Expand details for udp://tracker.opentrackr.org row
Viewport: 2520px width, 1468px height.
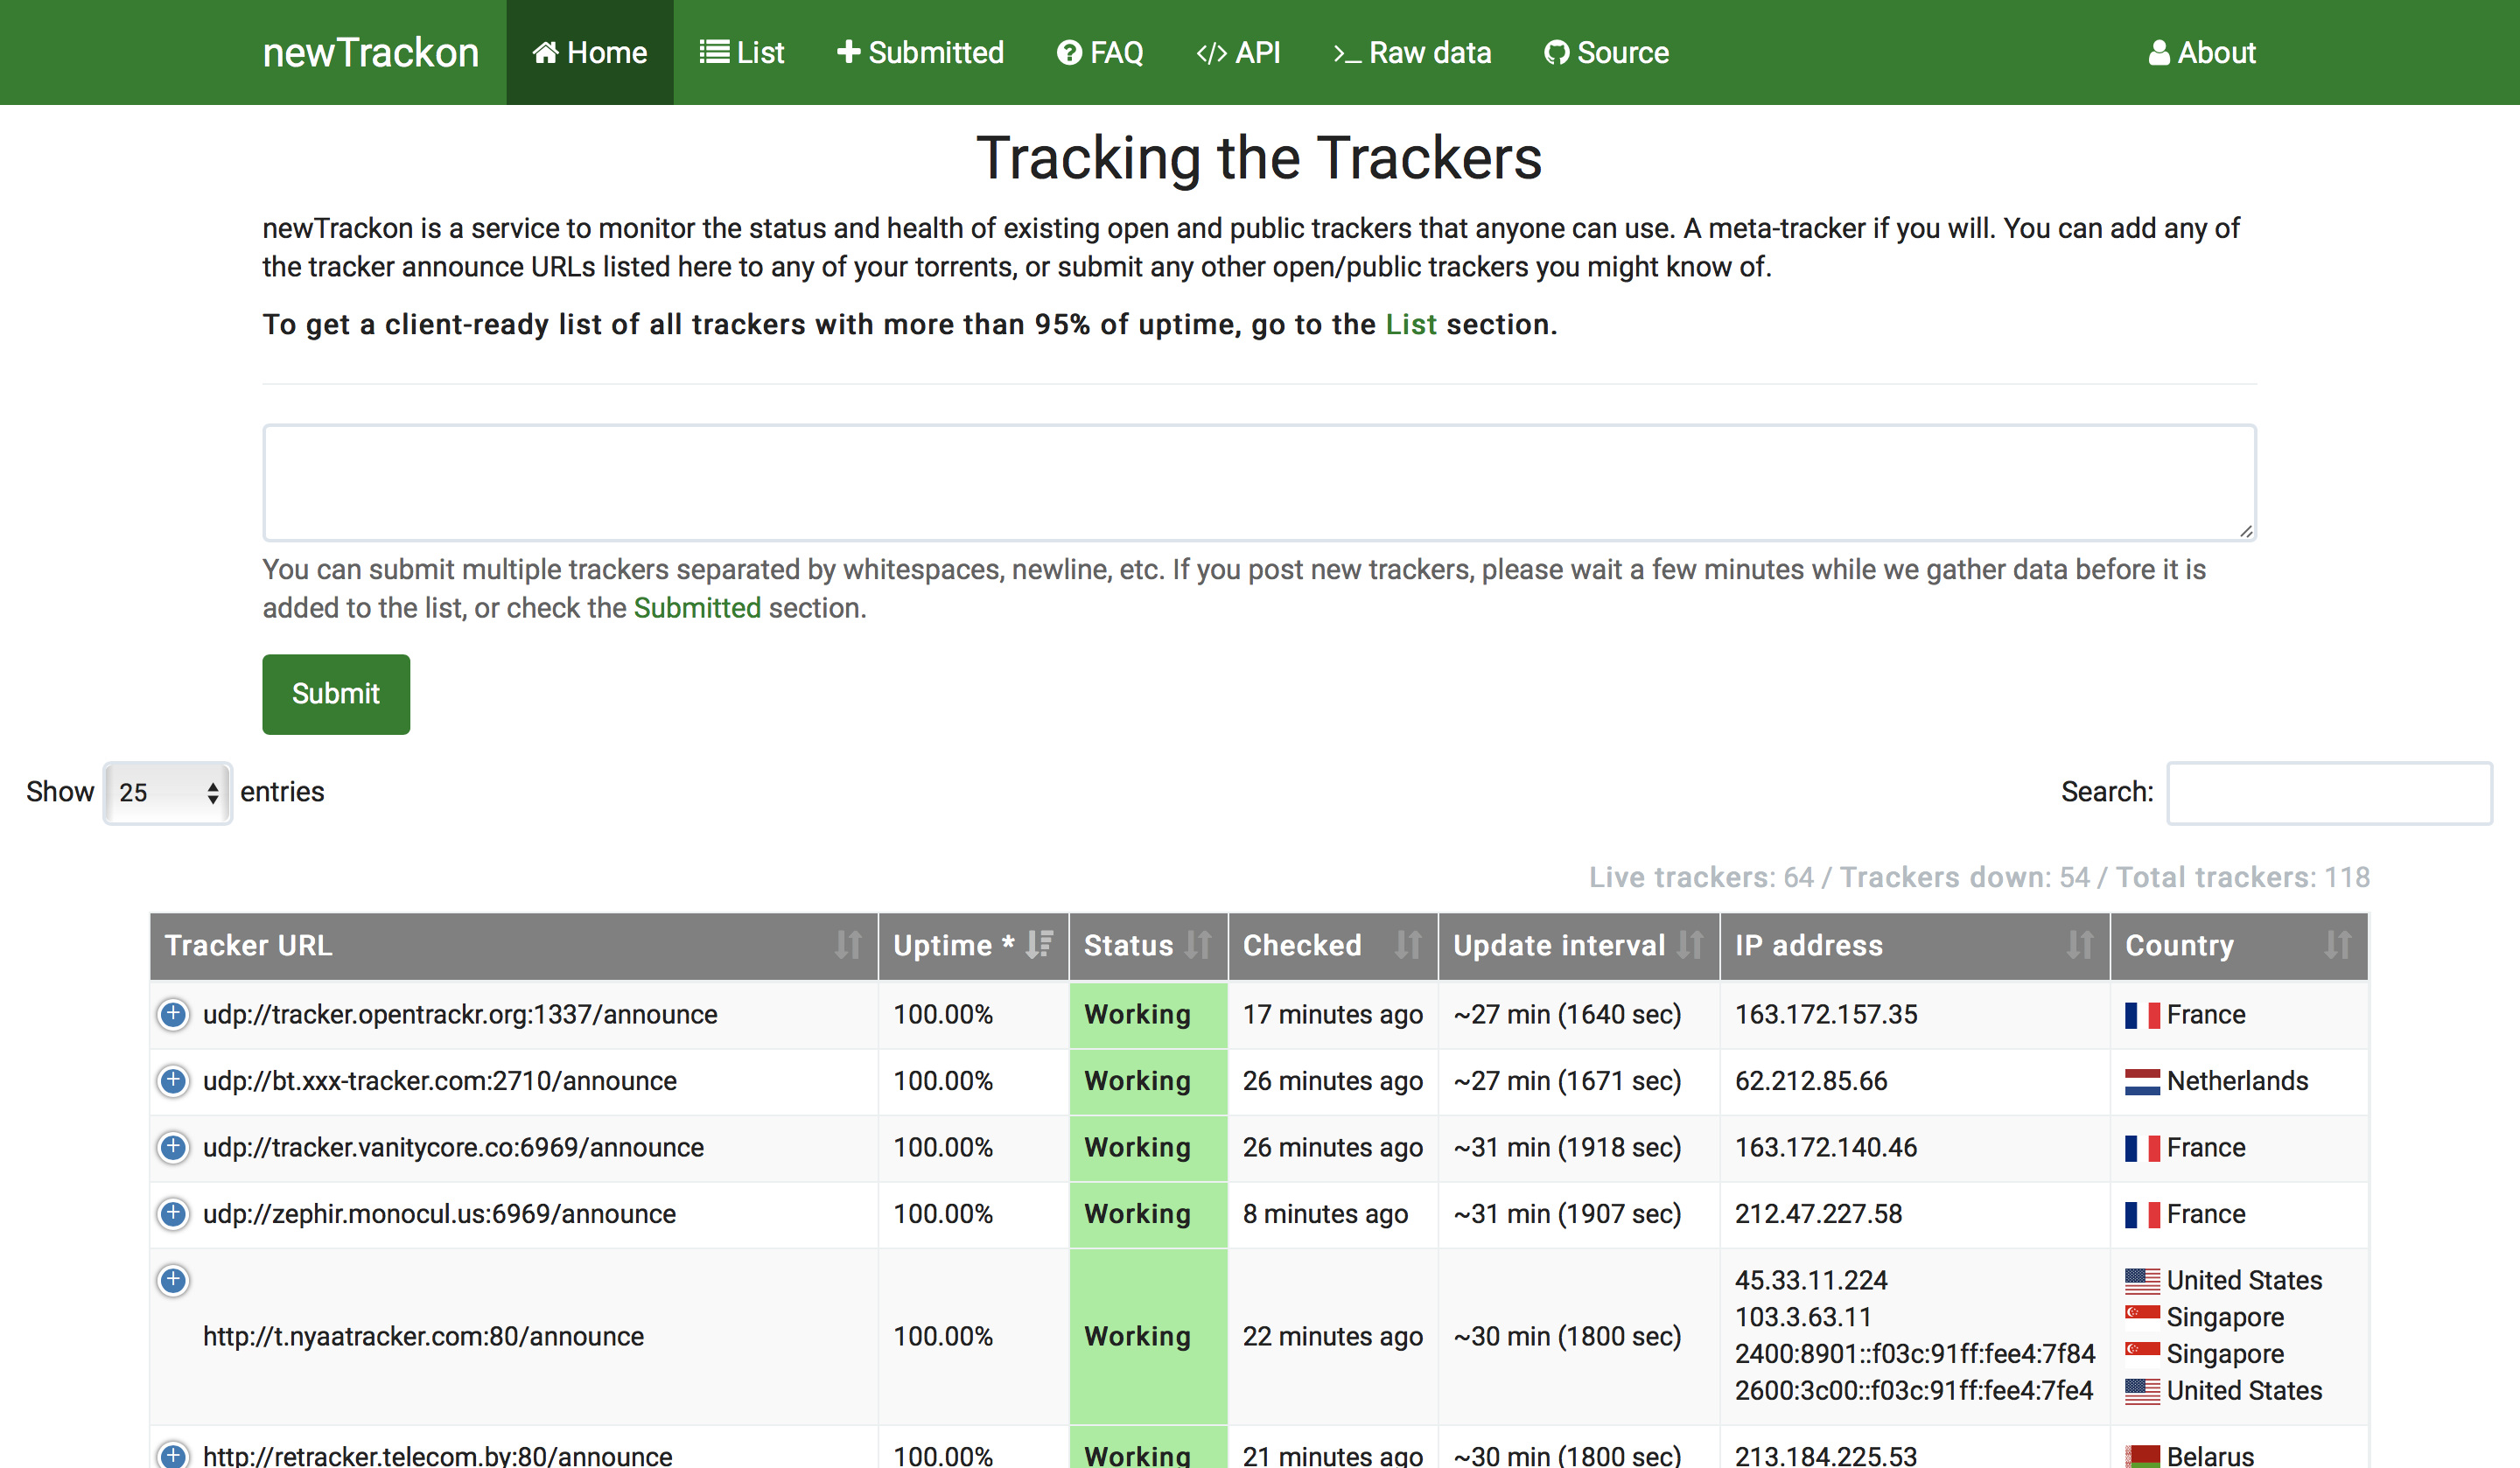tap(173, 1014)
